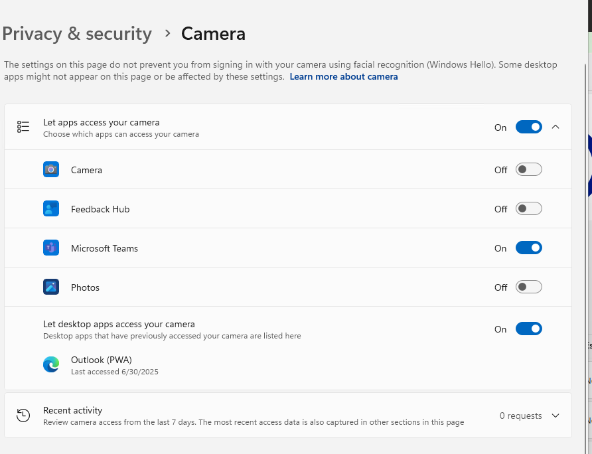Turn off Let apps access your camera
This screenshot has width=592, height=454.
(x=528, y=127)
